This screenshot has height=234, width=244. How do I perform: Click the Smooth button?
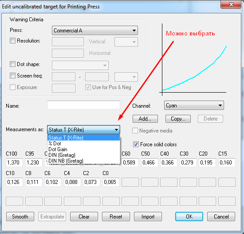point(20,216)
